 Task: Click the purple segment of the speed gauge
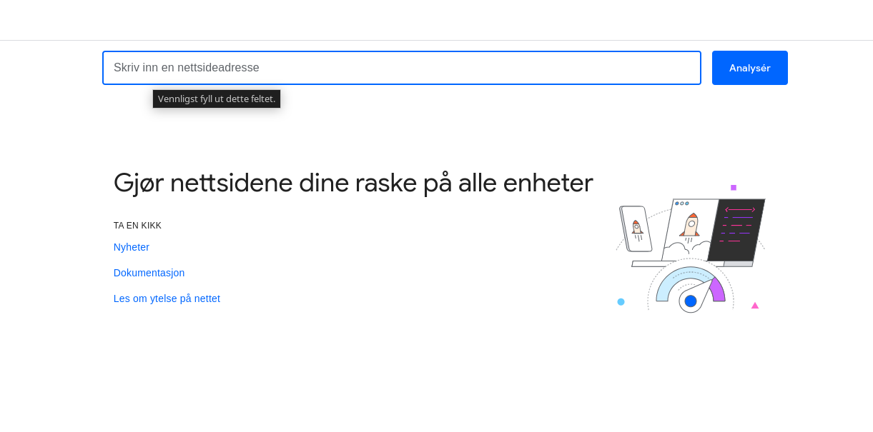(717, 290)
